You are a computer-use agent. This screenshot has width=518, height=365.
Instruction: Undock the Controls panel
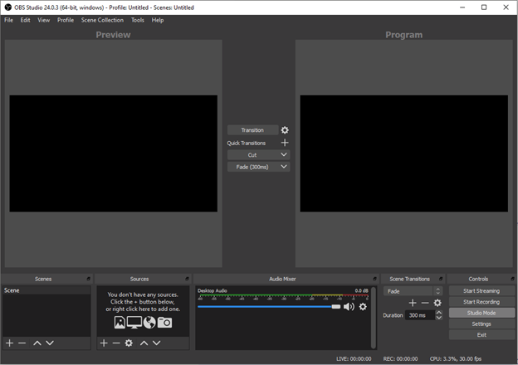pos(512,279)
